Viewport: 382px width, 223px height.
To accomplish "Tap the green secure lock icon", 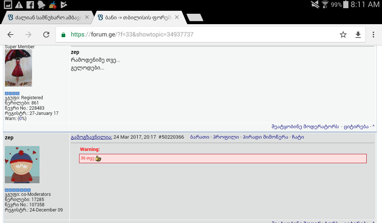I will (63, 35).
